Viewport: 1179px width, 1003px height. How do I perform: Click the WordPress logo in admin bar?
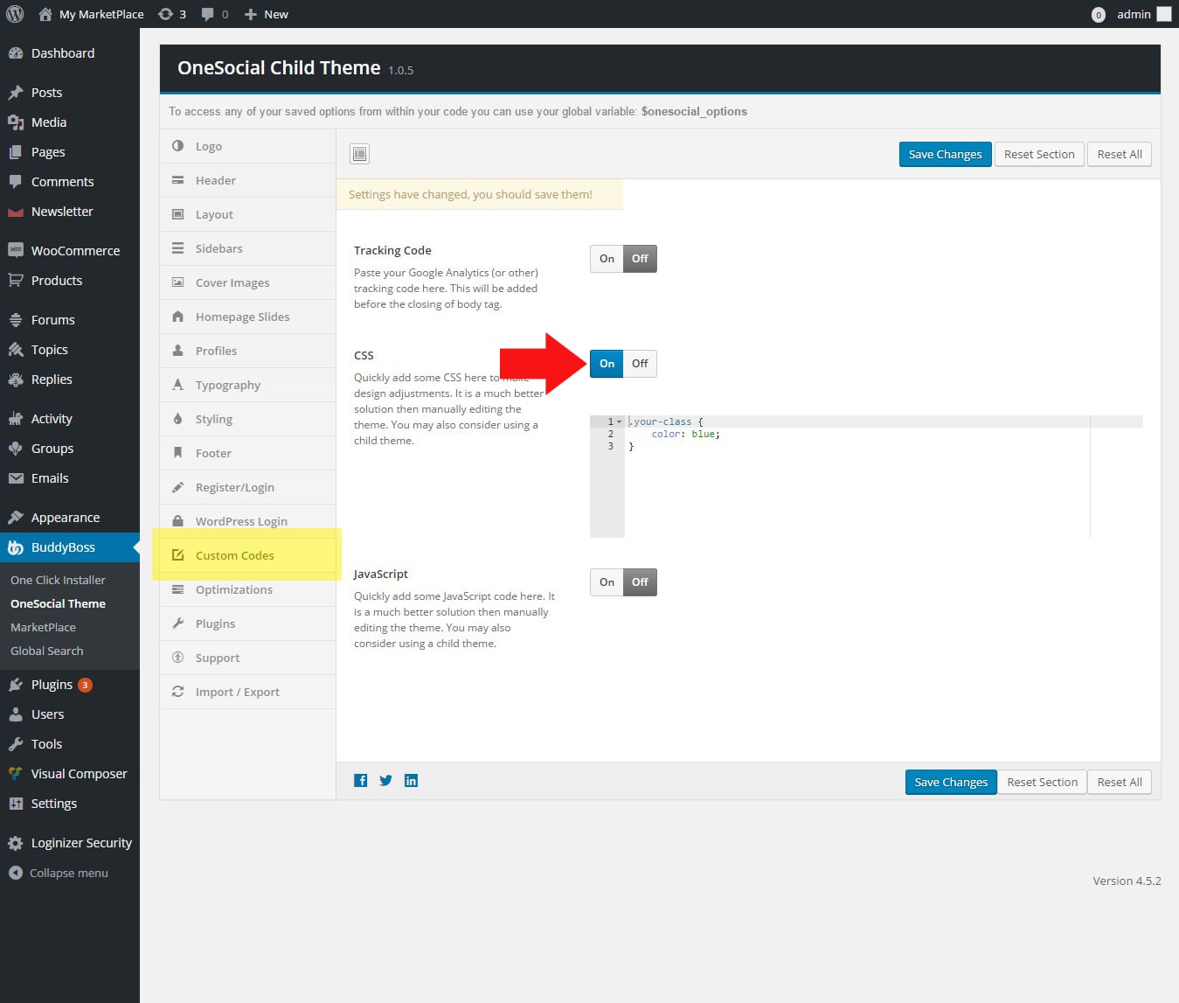[14, 14]
